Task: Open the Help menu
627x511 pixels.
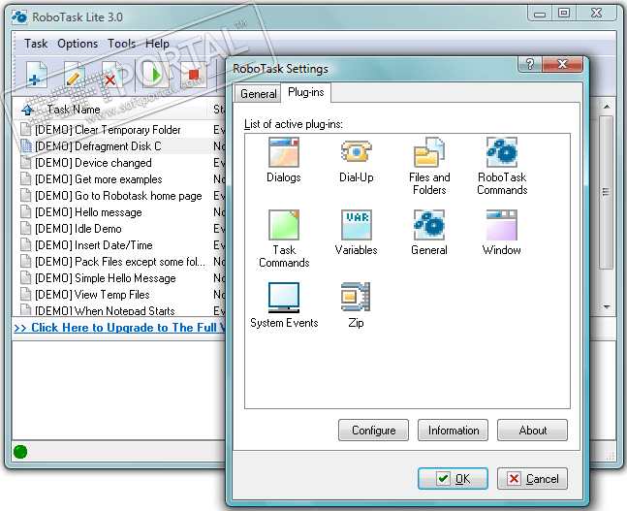Action: point(157,44)
